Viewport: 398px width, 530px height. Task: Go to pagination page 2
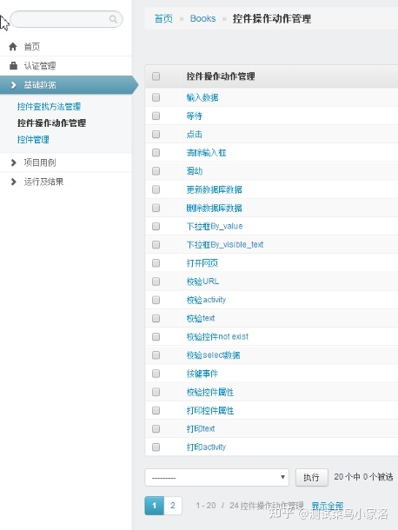click(x=173, y=506)
